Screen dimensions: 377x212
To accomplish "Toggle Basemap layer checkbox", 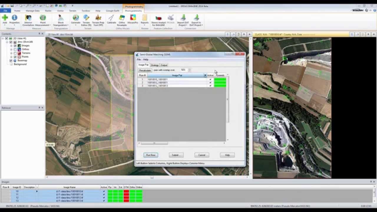I will point(11,60).
